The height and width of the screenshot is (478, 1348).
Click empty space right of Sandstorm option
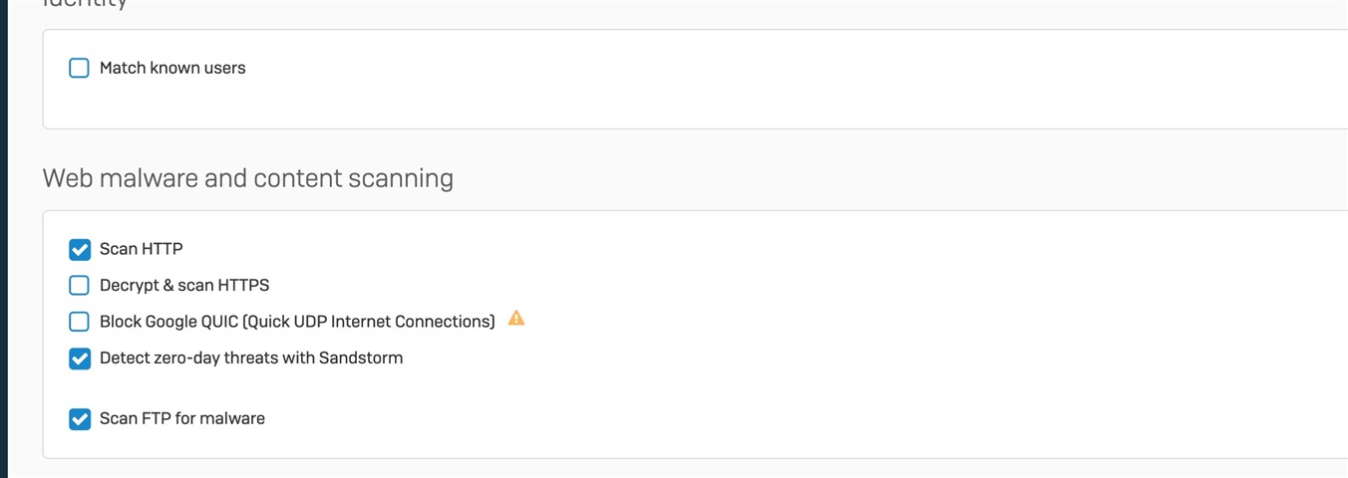click(x=847, y=358)
